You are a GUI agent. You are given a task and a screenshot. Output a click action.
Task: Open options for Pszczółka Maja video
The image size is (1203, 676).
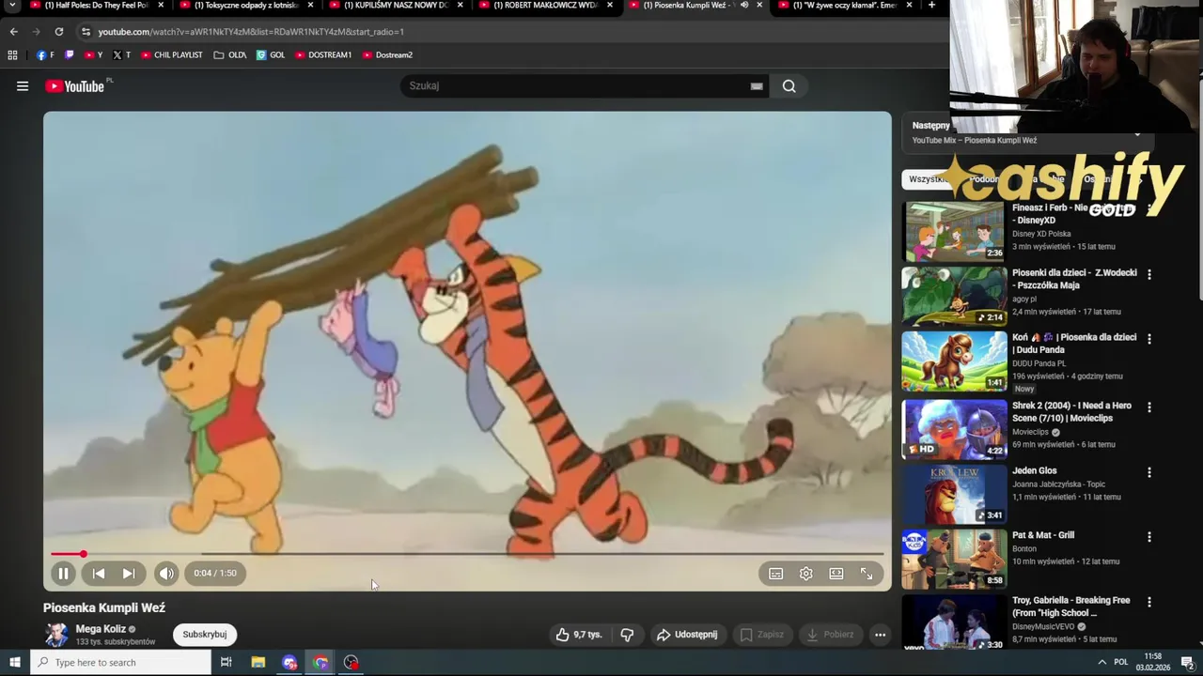(x=1148, y=275)
